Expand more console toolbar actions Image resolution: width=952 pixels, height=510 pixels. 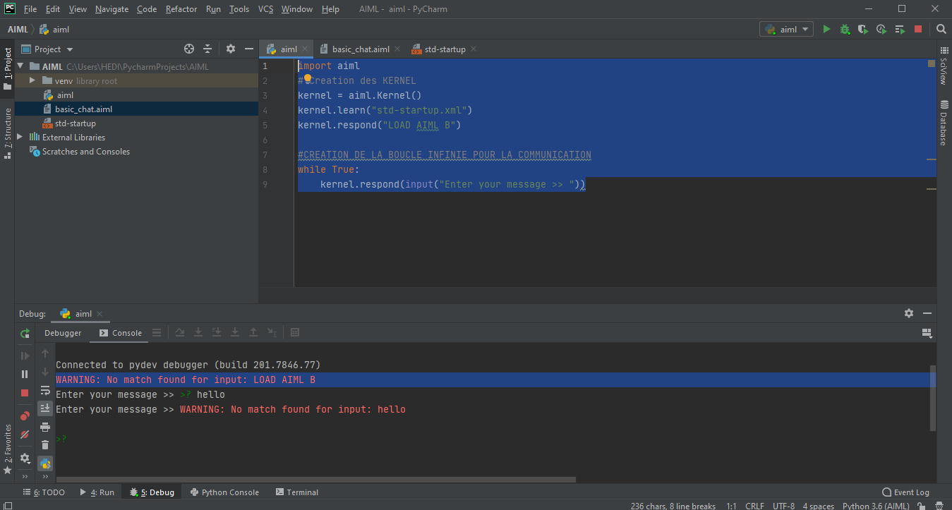click(x=45, y=477)
